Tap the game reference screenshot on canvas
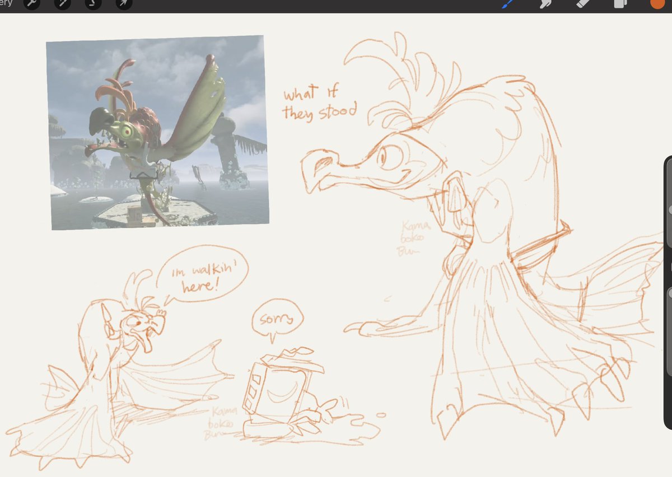Viewport: 672px width, 477px height. click(157, 133)
